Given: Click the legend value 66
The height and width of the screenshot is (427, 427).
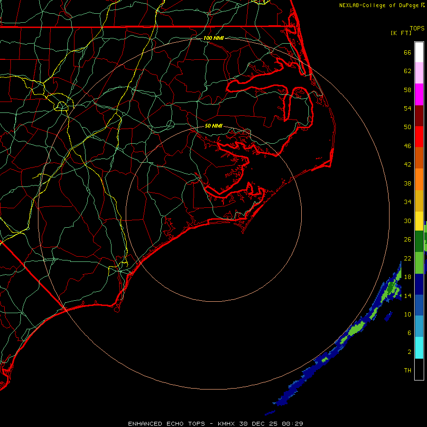Looking at the screenshot, I should tap(408, 52).
